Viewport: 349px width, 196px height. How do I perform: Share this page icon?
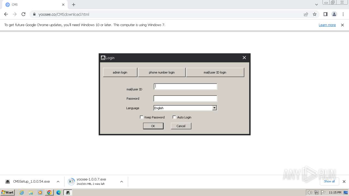tap(306, 14)
